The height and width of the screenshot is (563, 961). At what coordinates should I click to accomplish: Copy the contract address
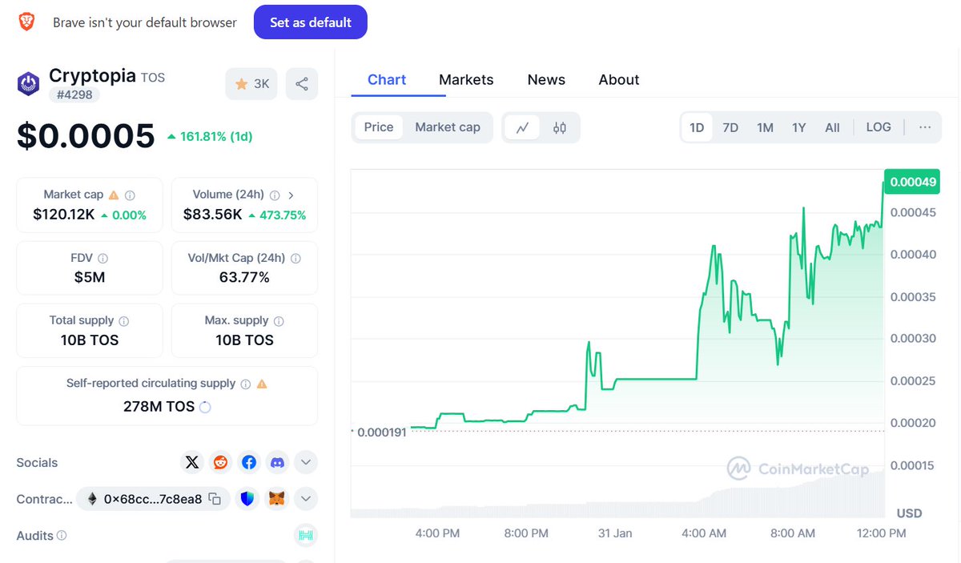coord(215,499)
